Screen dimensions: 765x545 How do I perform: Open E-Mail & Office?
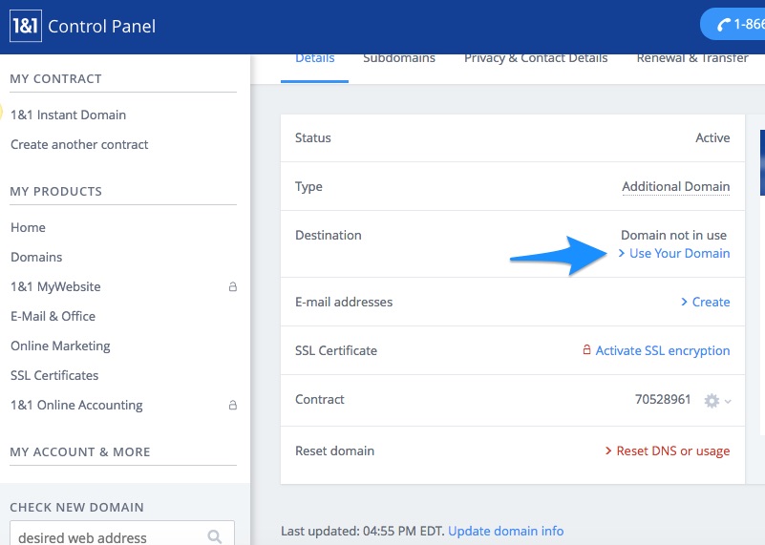tap(53, 316)
